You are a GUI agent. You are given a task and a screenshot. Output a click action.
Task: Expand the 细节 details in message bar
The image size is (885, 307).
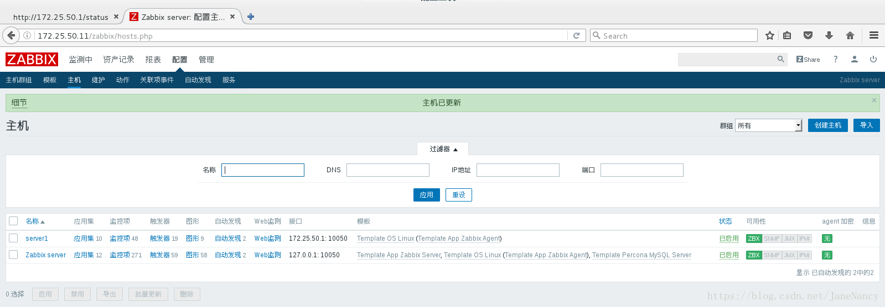click(x=19, y=103)
